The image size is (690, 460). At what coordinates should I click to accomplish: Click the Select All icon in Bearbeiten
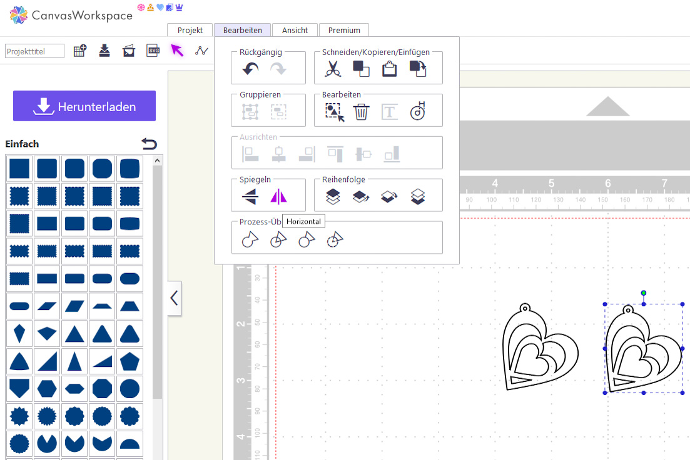tap(334, 112)
